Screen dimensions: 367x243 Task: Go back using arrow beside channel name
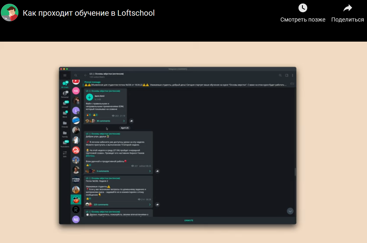(x=85, y=75)
